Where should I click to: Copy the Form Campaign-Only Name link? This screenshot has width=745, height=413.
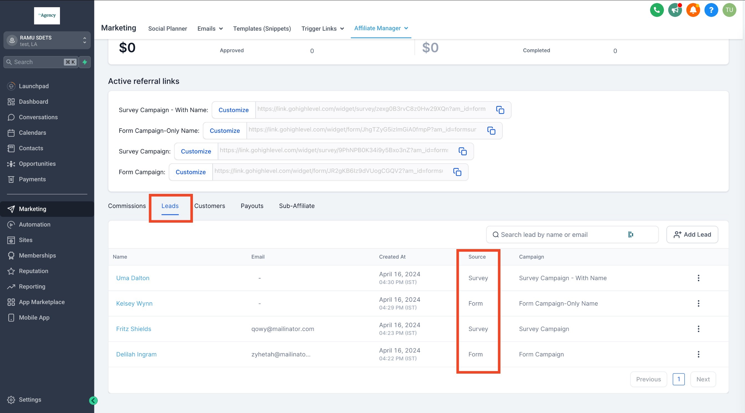point(491,131)
